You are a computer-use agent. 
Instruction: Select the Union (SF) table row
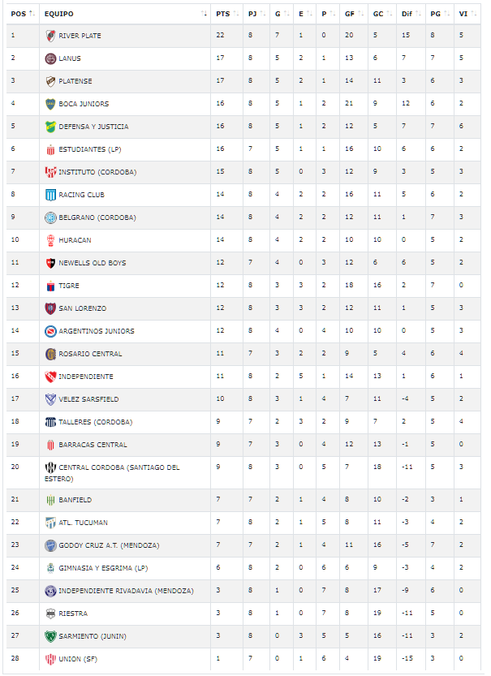tap(243, 659)
